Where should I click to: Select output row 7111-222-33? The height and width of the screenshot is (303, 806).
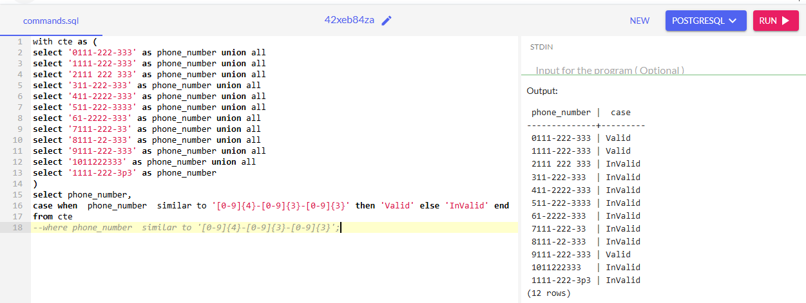[x=586, y=228]
